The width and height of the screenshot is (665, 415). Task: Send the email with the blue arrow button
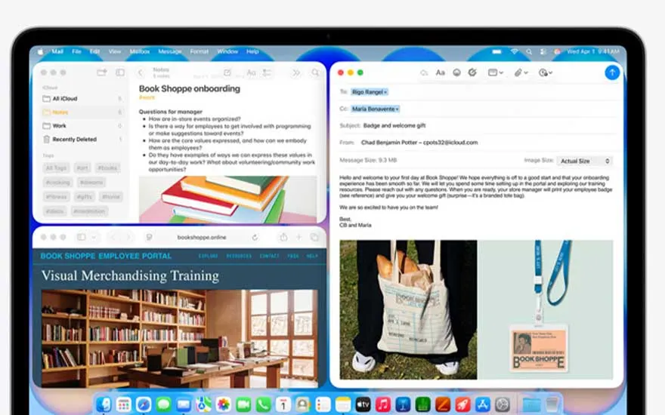pyautogui.click(x=612, y=72)
